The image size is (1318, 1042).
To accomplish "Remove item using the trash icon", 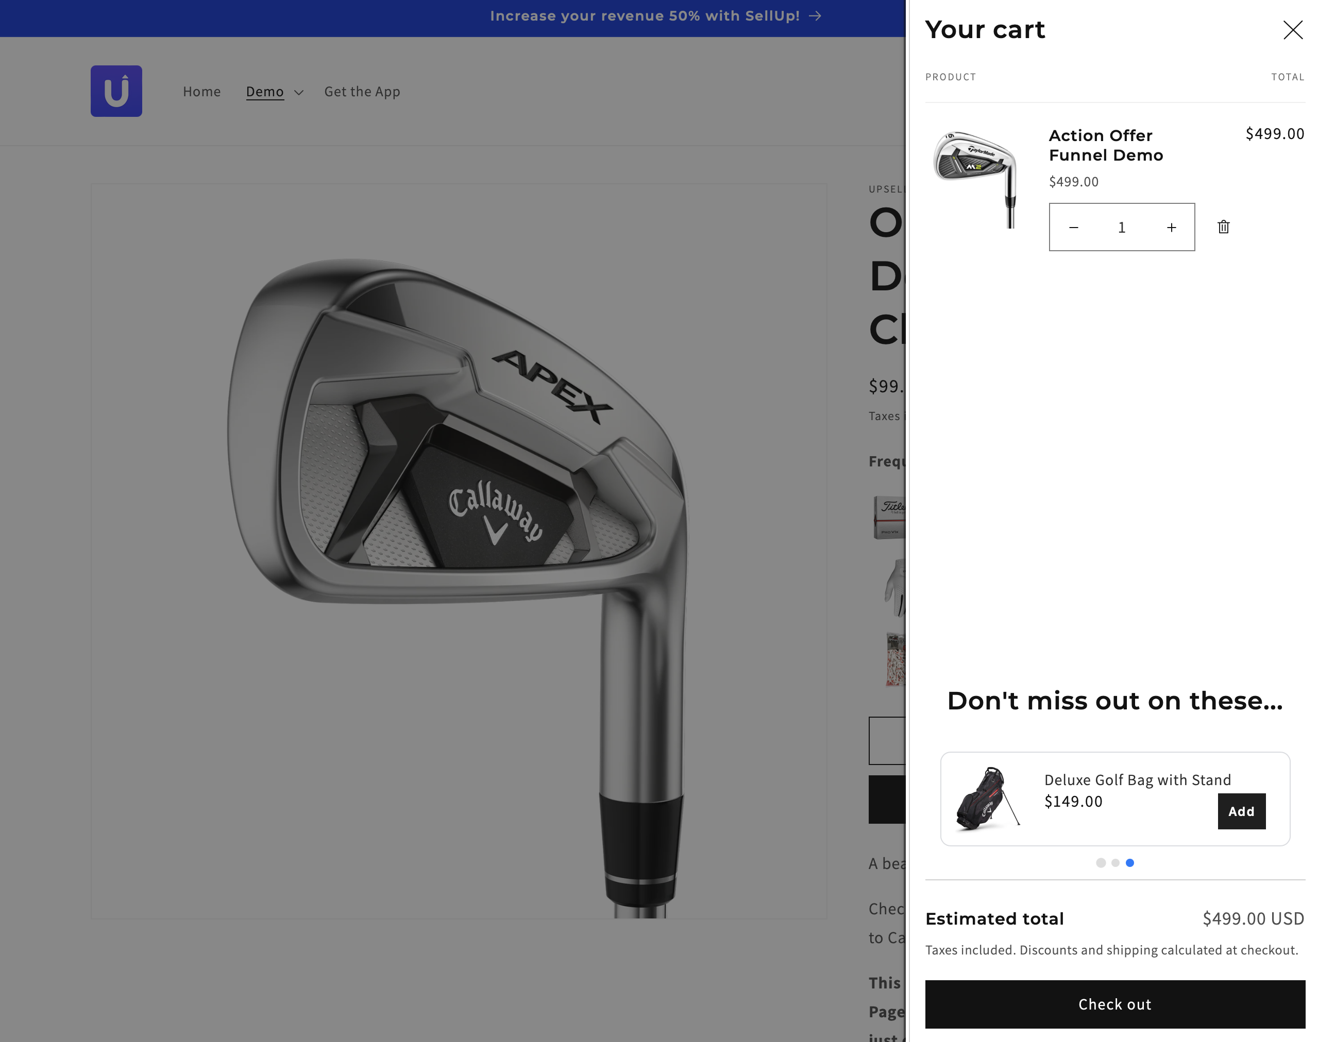I will click(1223, 227).
